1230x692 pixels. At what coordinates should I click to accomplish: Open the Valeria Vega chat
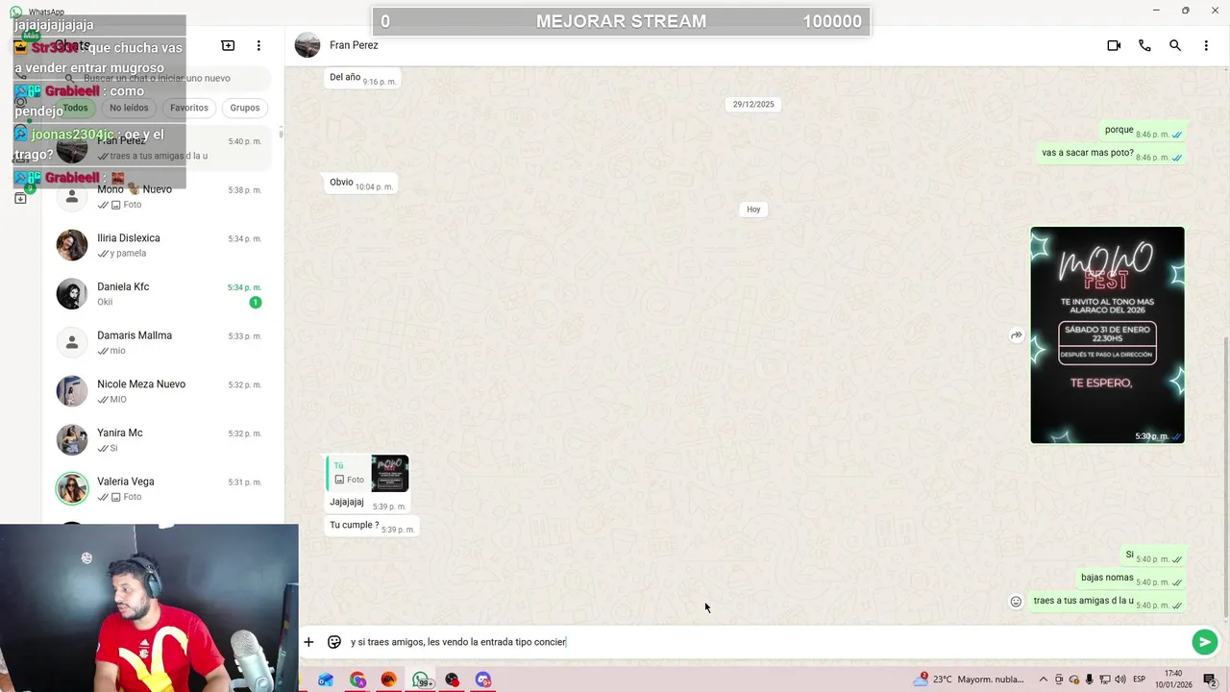pos(160,488)
